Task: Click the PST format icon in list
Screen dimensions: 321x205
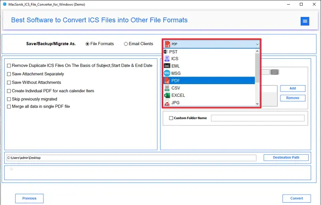Action: pos(166,52)
